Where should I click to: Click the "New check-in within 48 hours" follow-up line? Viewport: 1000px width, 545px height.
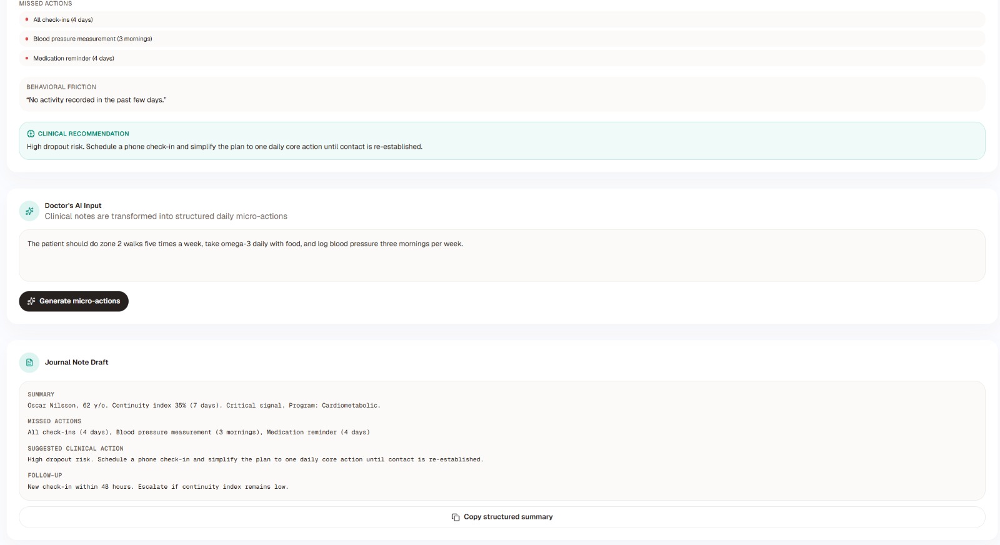pos(158,487)
